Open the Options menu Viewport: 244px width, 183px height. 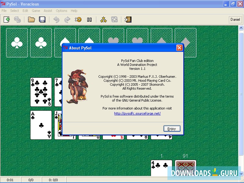coord(62,11)
